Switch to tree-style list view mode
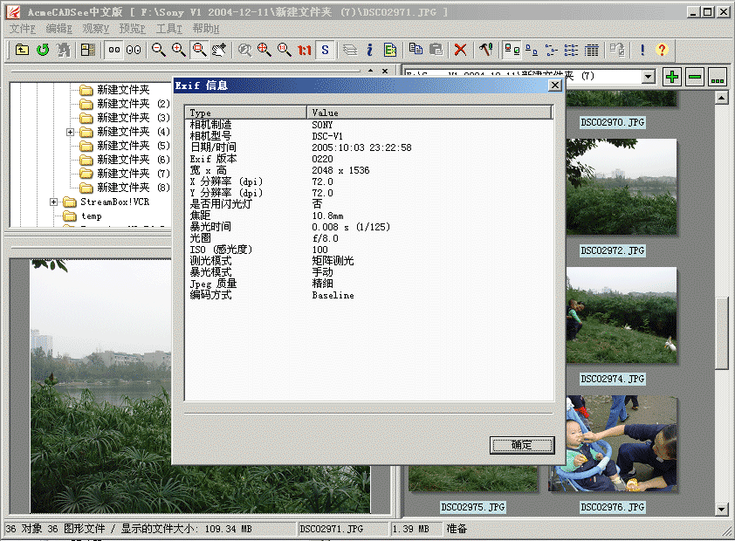Image resolution: width=735 pixels, height=541 pixels. (x=552, y=50)
